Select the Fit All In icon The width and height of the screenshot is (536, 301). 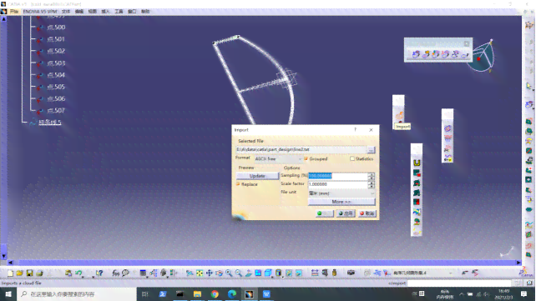pos(200,273)
